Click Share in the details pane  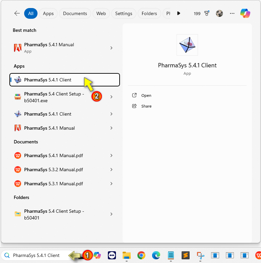[x=146, y=106]
